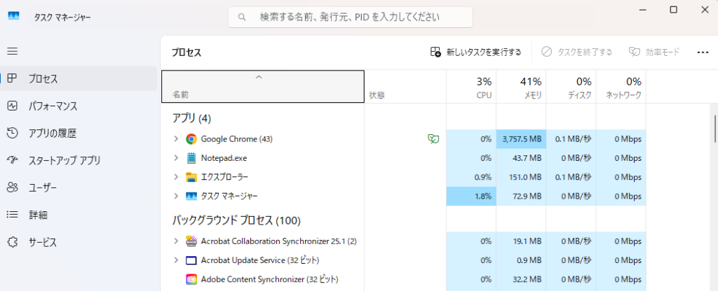
Task: Expand the Google Chrome process group
Action: (176, 139)
